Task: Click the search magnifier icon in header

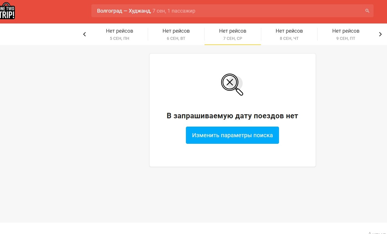Action: click(367, 11)
